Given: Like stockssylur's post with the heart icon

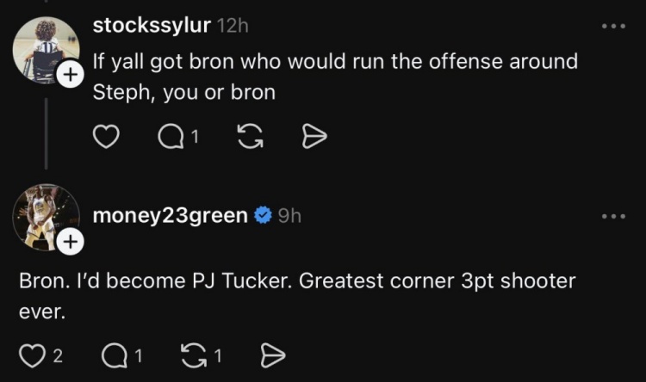Looking at the screenshot, I should 106,136.
